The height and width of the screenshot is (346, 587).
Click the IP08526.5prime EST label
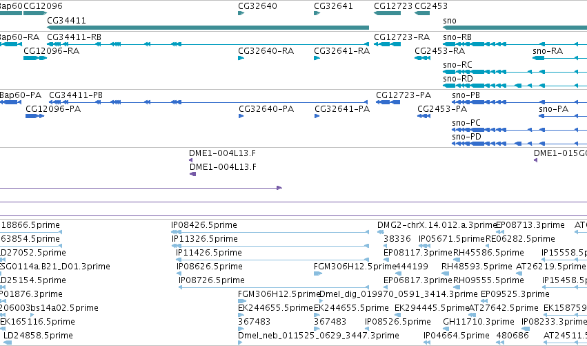pyautogui.click(x=398, y=322)
